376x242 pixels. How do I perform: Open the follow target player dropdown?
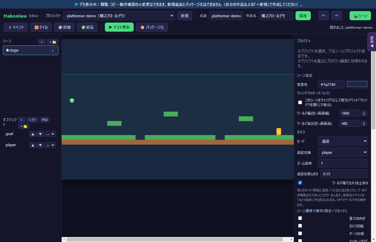tap(343, 152)
